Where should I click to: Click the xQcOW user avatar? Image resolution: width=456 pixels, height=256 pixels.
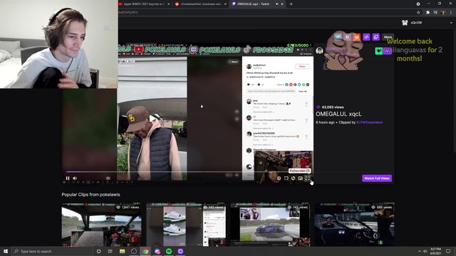(405, 23)
